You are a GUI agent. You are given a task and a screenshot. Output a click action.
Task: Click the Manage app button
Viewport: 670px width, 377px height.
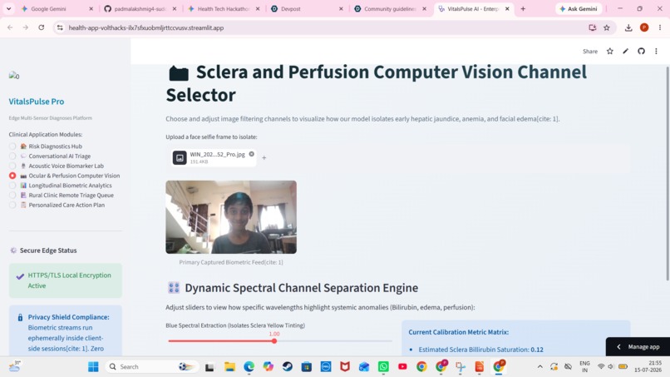click(638, 346)
